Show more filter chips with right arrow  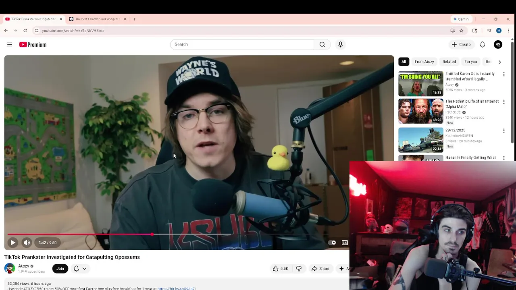click(x=499, y=62)
